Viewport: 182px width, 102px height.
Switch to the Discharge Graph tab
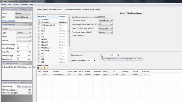pyautogui.click(x=88, y=9)
